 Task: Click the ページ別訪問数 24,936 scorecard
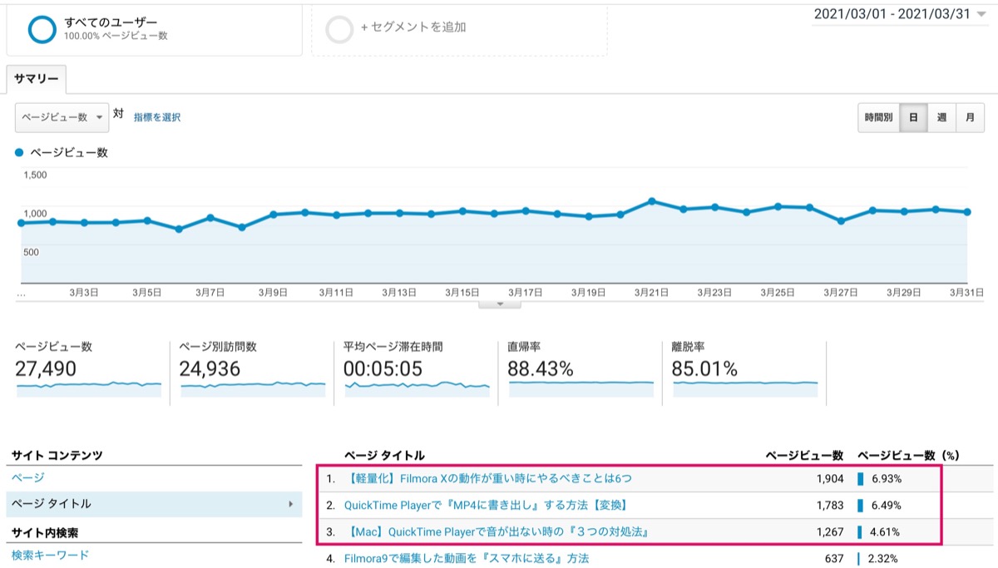pos(252,371)
